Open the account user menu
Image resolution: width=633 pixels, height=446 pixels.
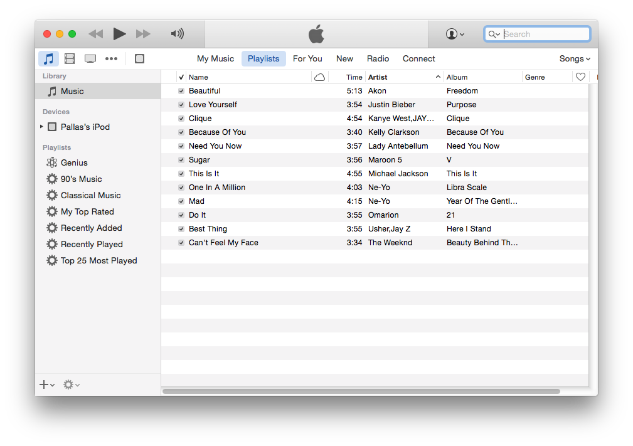tap(455, 34)
